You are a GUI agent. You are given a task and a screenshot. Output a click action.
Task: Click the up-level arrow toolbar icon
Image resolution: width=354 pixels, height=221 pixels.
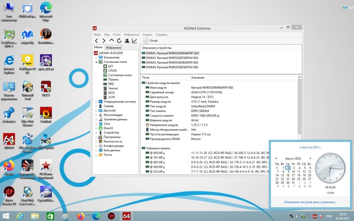click(x=112, y=40)
